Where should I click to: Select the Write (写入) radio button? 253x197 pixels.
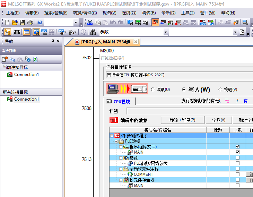tap(184, 89)
